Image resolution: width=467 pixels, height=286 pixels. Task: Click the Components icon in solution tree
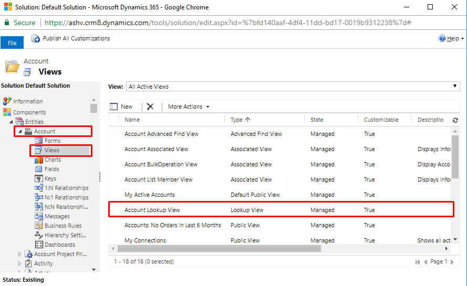pyautogui.click(x=7, y=112)
